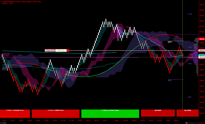Click the red quantity box beside $200.00

click(x=68, y=50)
